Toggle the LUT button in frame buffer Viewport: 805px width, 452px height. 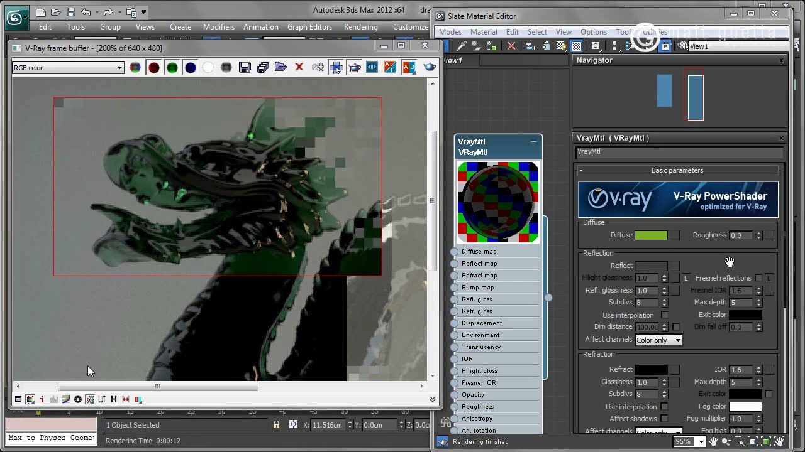pyautogui.click(x=102, y=399)
